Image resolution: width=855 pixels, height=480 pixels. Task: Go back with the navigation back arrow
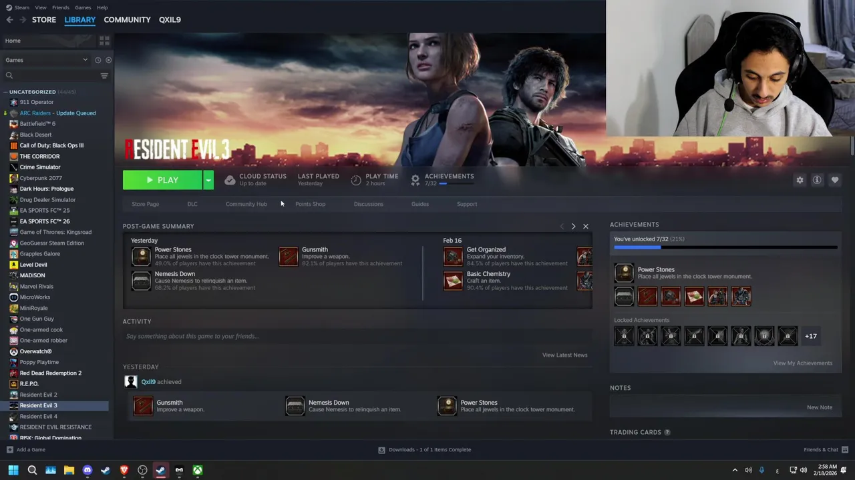pos(9,20)
